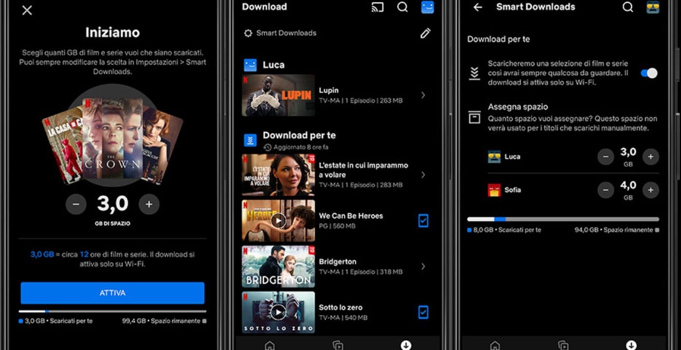Expand the Lupin row chevron

pyautogui.click(x=423, y=95)
